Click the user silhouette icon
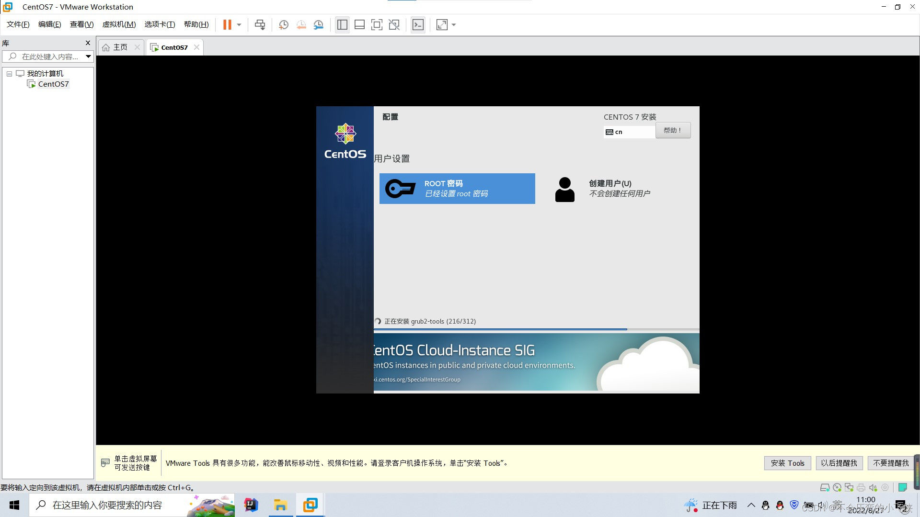Image resolution: width=920 pixels, height=517 pixels. pos(564,190)
